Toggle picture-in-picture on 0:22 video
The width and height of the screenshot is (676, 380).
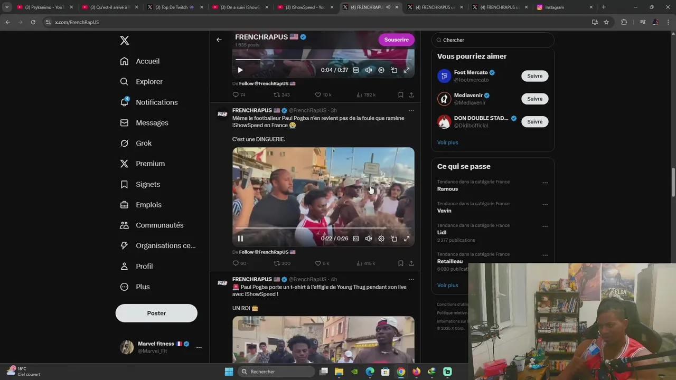pyautogui.click(x=394, y=239)
